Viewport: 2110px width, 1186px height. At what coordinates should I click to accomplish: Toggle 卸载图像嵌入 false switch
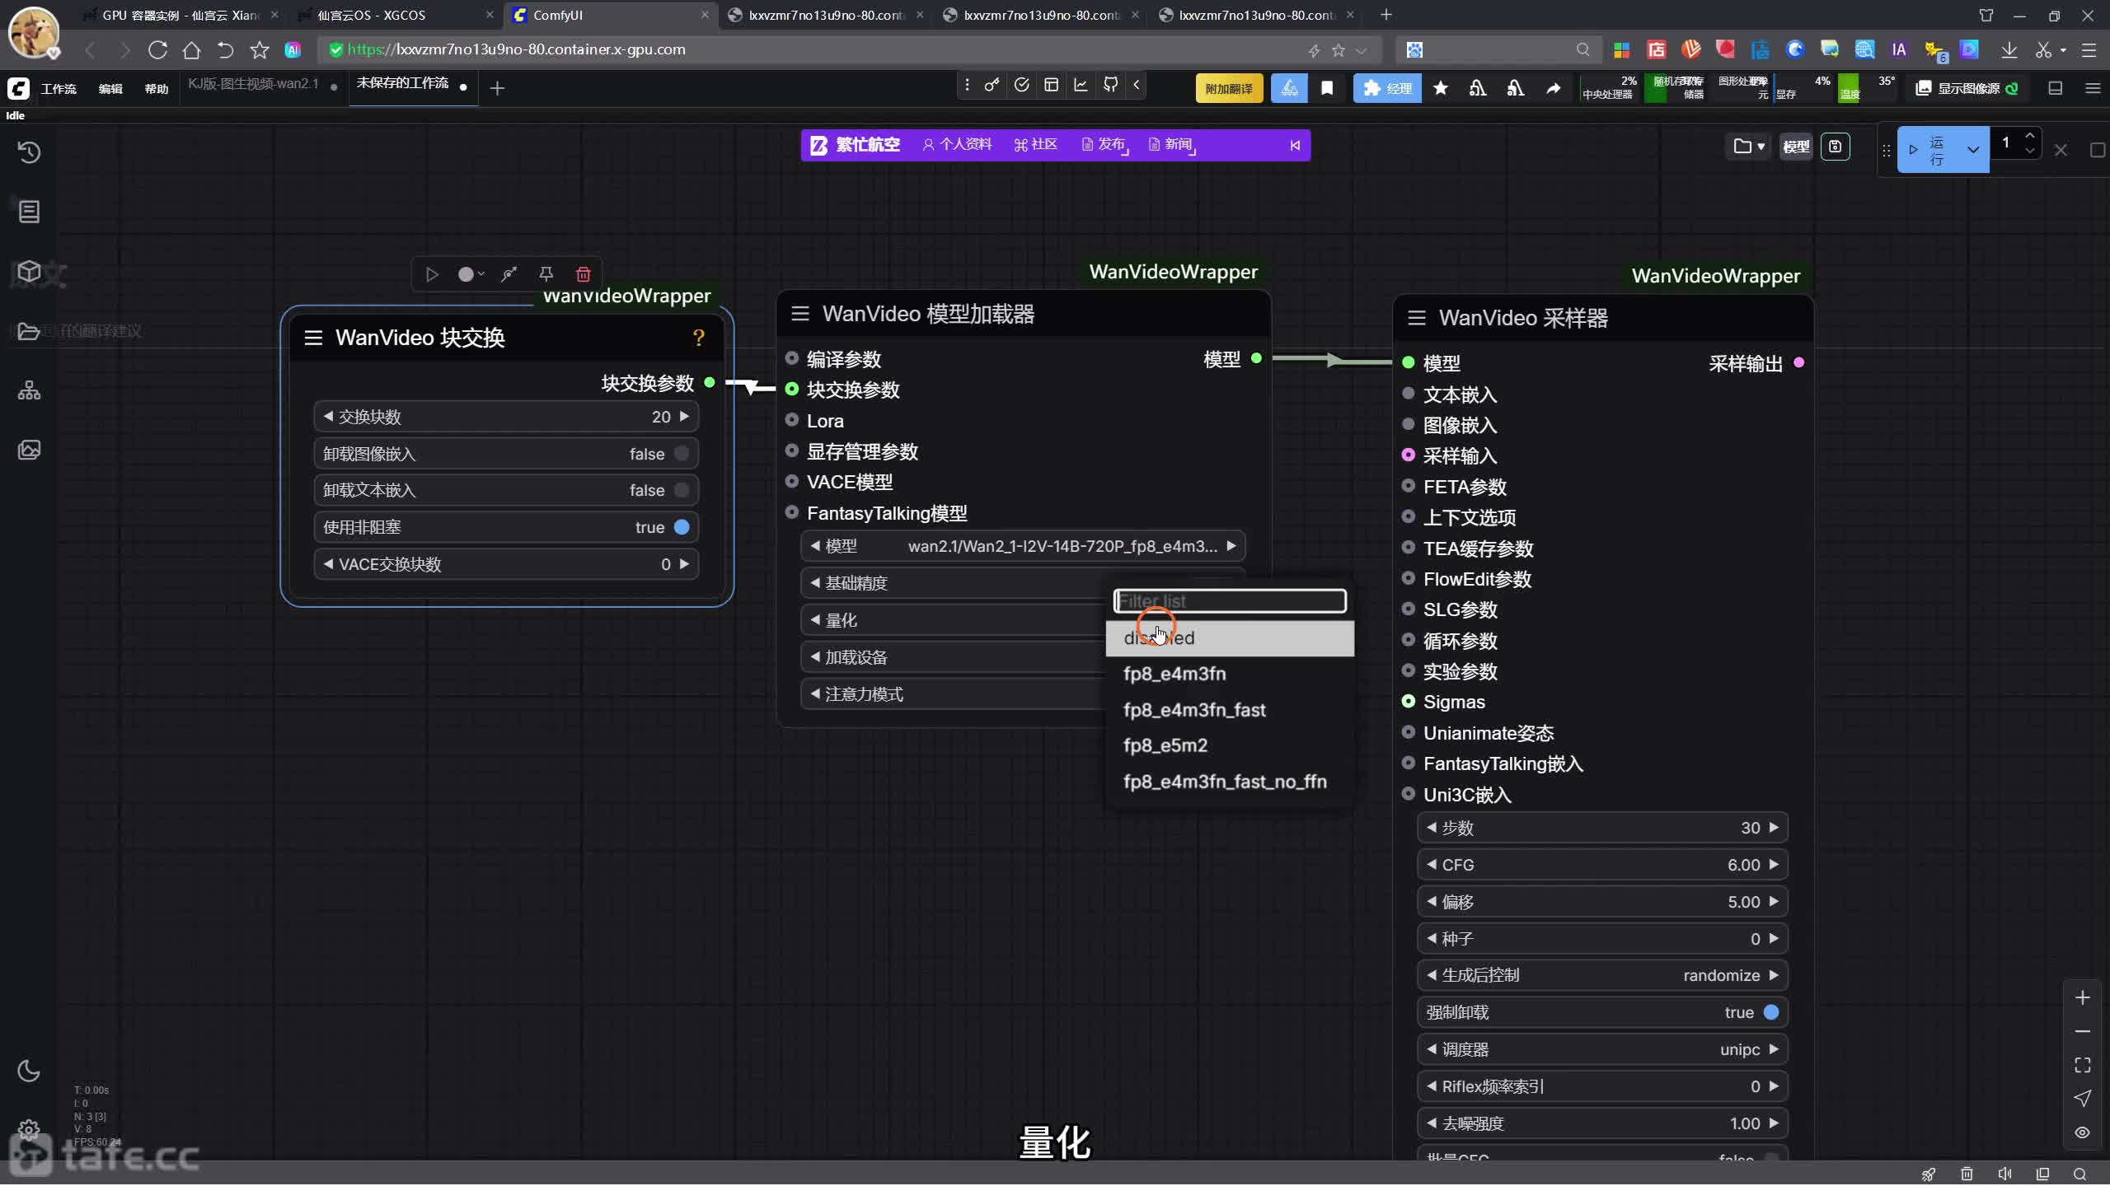pyautogui.click(x=682, y=453)
